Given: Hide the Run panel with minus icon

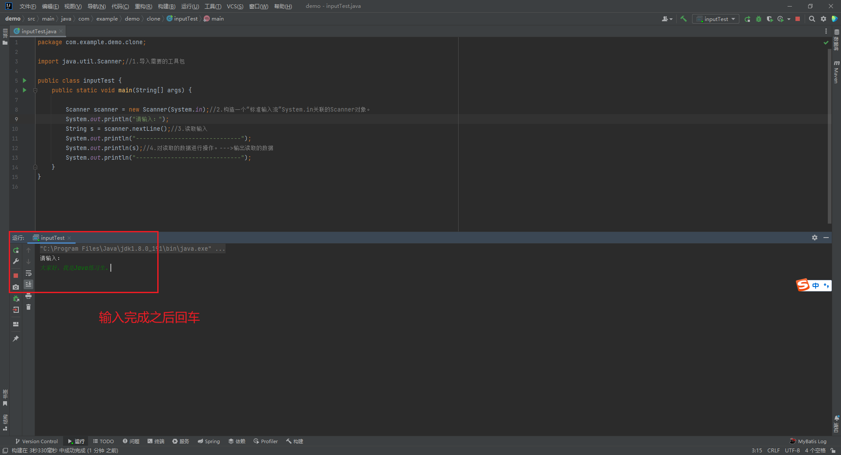Looking at the screenshot, I should (x=826, y=238).
